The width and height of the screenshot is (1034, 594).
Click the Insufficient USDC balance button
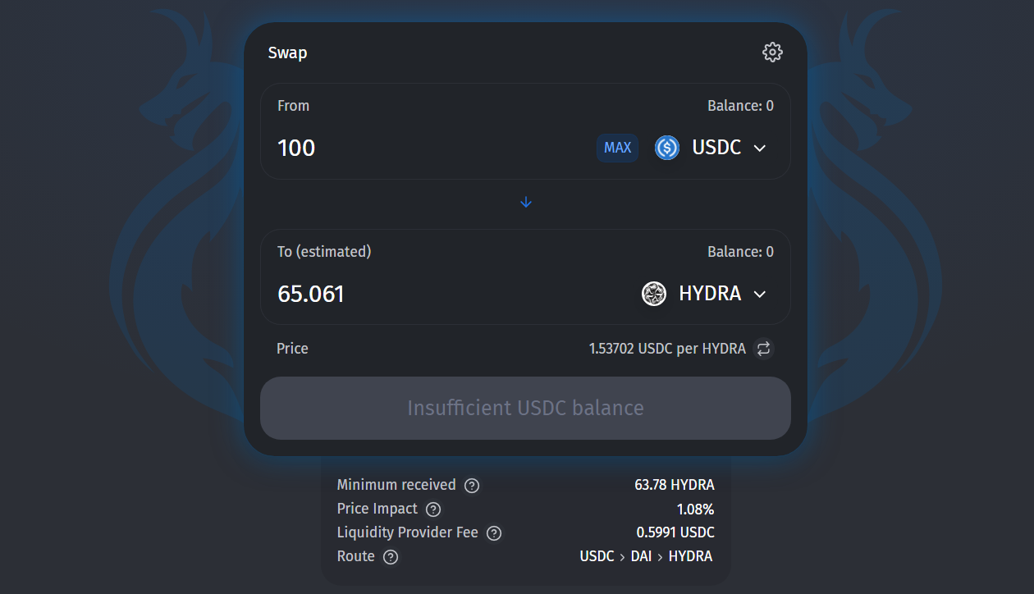point(525,409)
